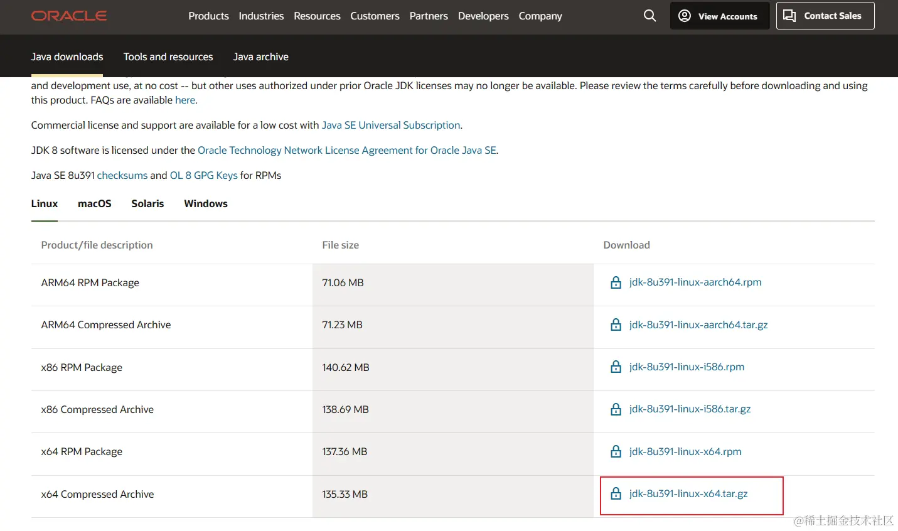898x531 pixels.
Task: Click the Product/file description column header
Action: click(x=97, y=245)
